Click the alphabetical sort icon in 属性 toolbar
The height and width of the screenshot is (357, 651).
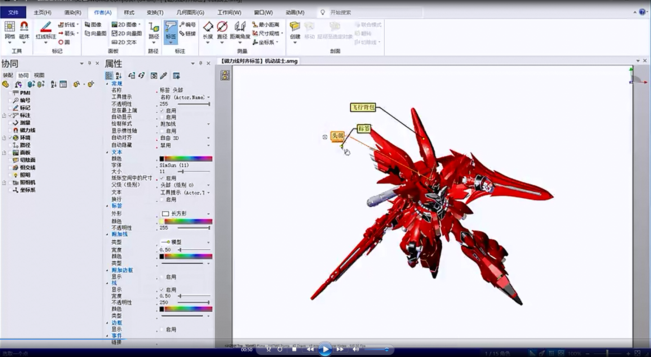[x=119, y=76]
